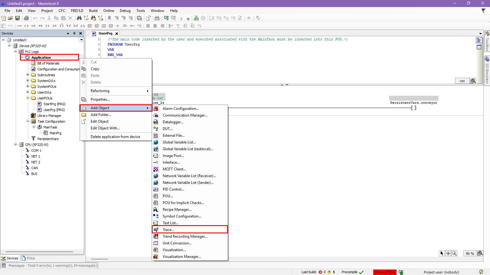Choose Trace... from the Add Object submenu
Viewport: 490px width, 275px height.
[x=168, y=230]
